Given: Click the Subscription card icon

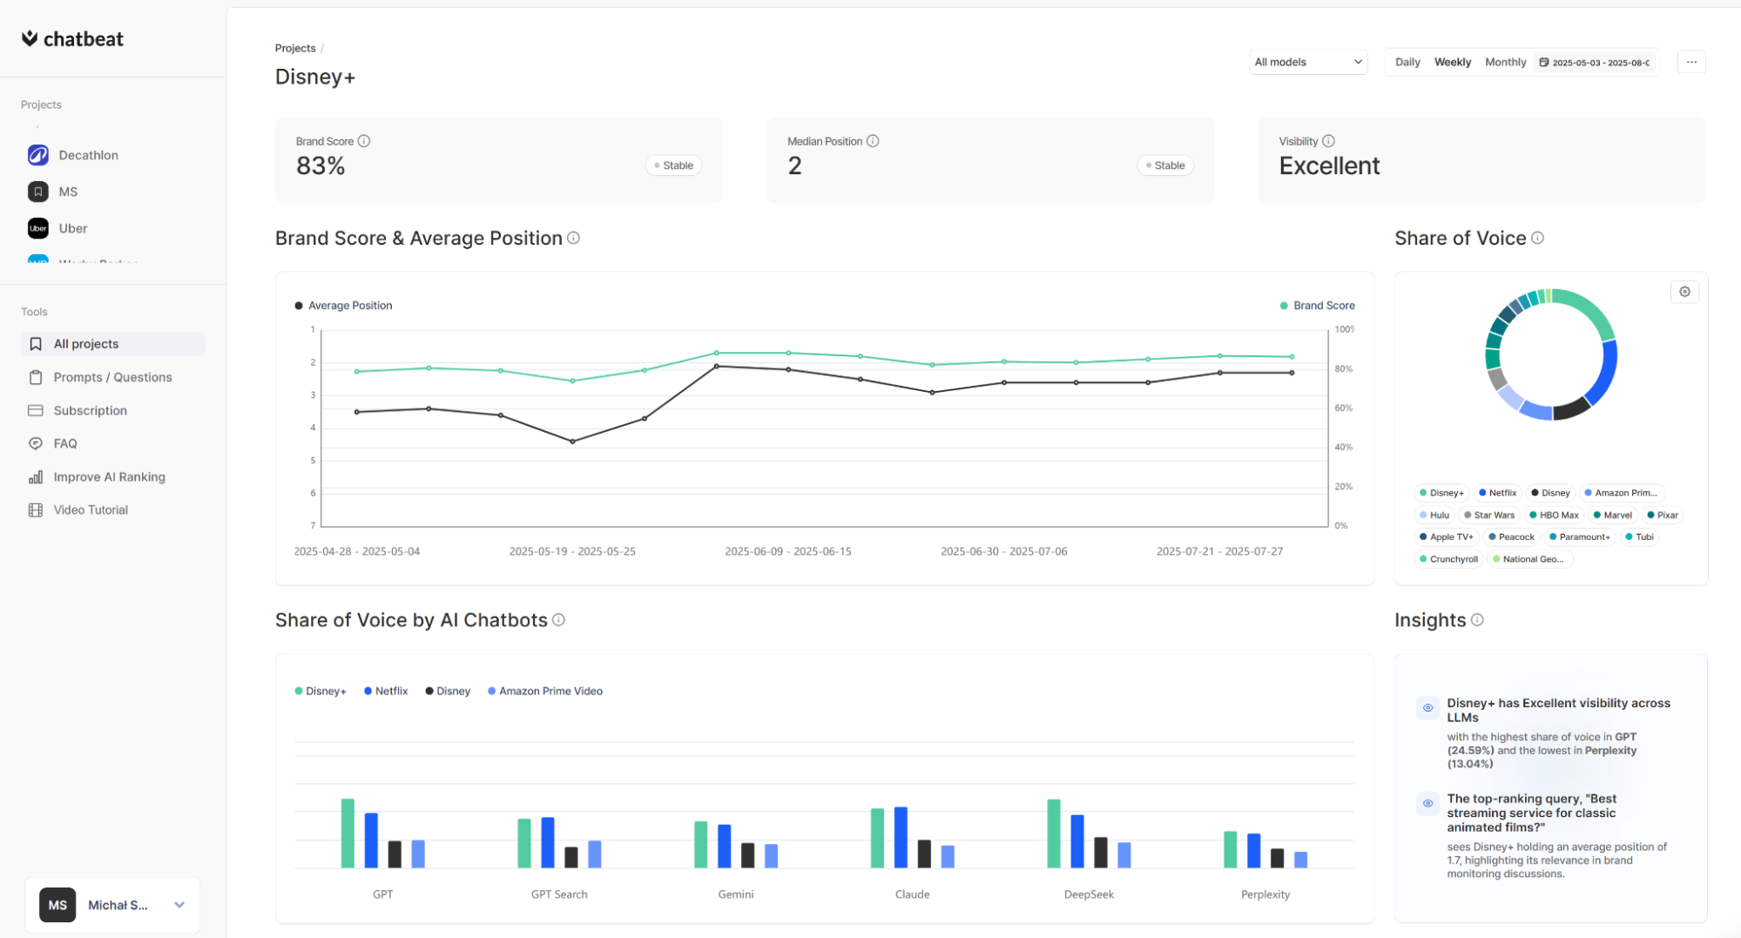Looking at the screenshot, I should [36, 410].
